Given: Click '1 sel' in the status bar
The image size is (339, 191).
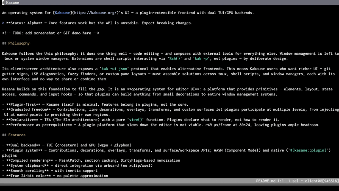Looking at the screenshot, I should pyautogui.click(x=293, y=181).
